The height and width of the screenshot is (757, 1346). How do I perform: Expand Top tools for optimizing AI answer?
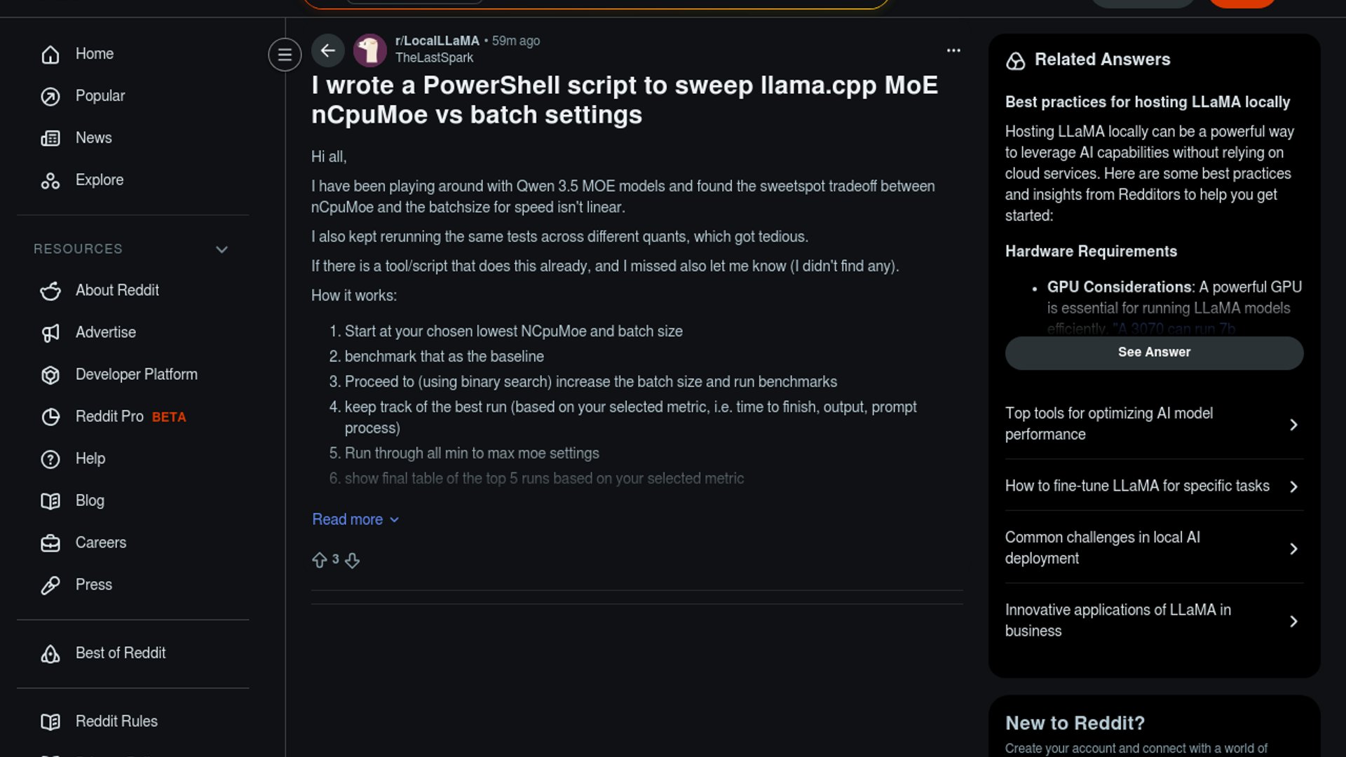click(x=1293, y=425)
